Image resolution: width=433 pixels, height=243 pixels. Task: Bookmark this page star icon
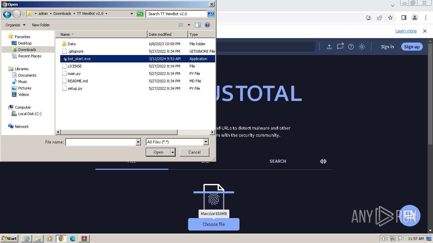pyautogui.click(x=390, y=18)
